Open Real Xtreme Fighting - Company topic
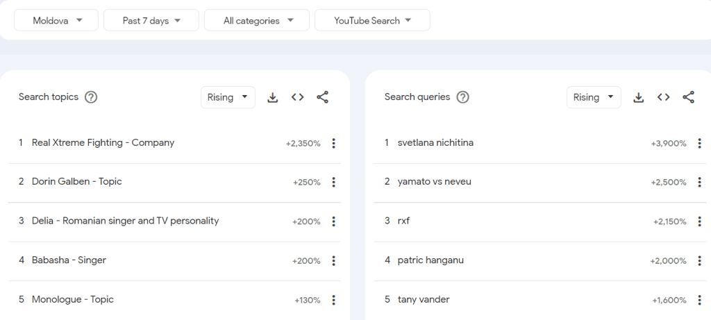 pos(103,143)
